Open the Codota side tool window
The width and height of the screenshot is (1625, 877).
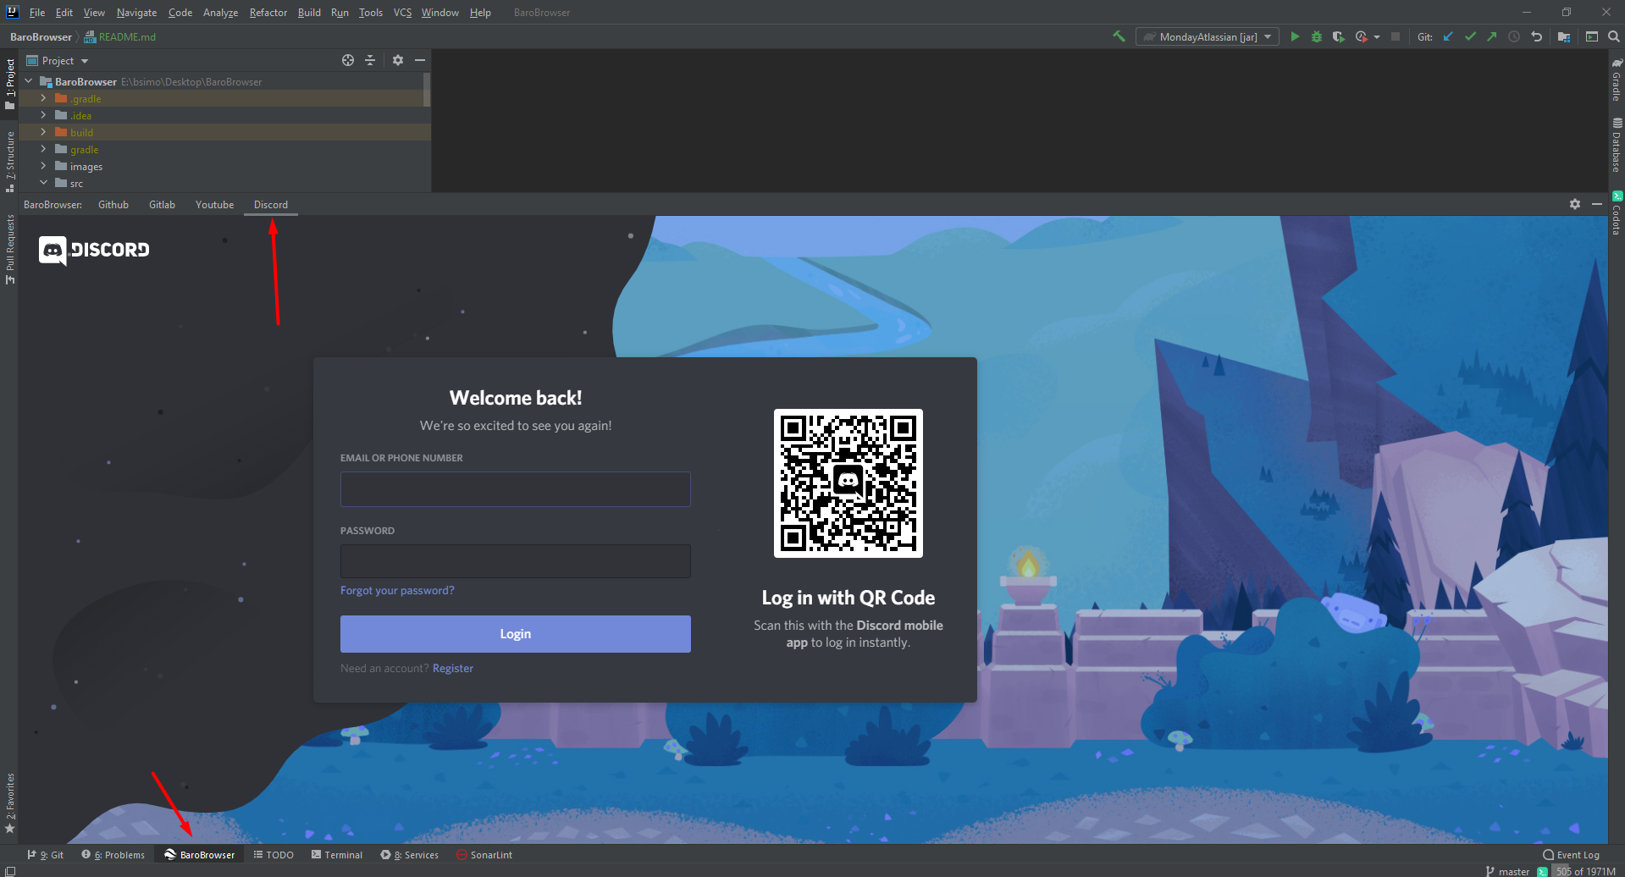point(1617,213)
